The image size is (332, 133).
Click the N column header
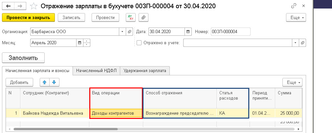tap(13, 98)
